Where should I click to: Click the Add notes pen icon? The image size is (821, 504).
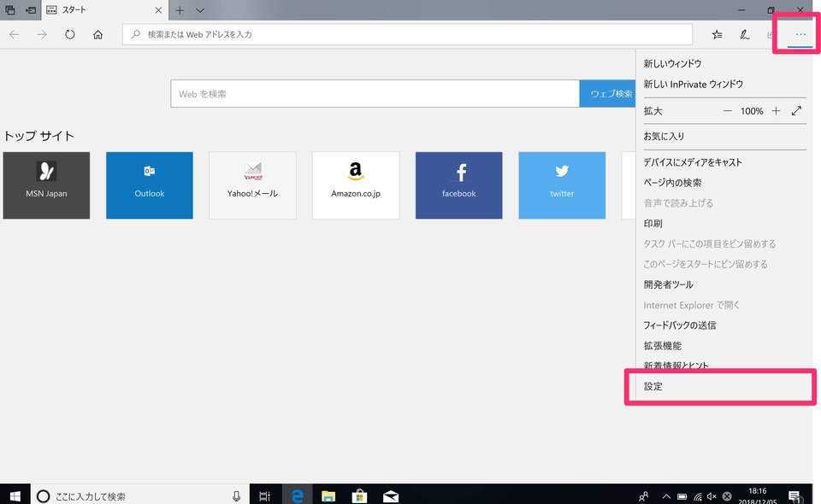pyautogui.click(x=744, y=34)
